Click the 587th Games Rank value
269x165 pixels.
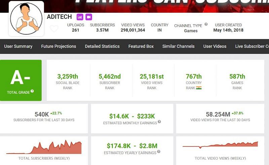[x=237, y=76]
